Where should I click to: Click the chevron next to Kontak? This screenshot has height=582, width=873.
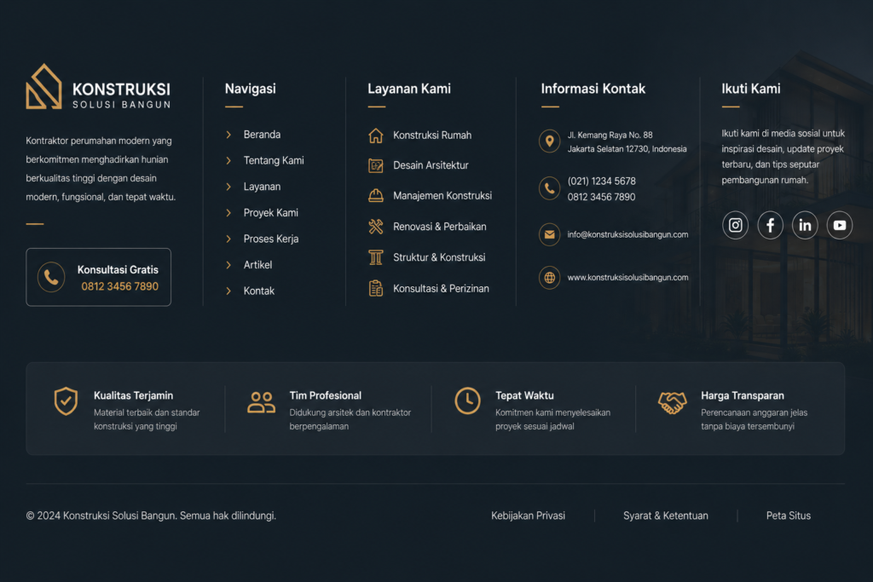[x=228, y=291]
